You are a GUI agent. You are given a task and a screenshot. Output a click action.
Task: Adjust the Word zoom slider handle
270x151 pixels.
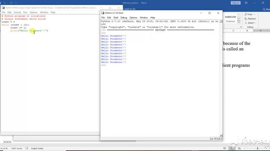pos(258,148)
